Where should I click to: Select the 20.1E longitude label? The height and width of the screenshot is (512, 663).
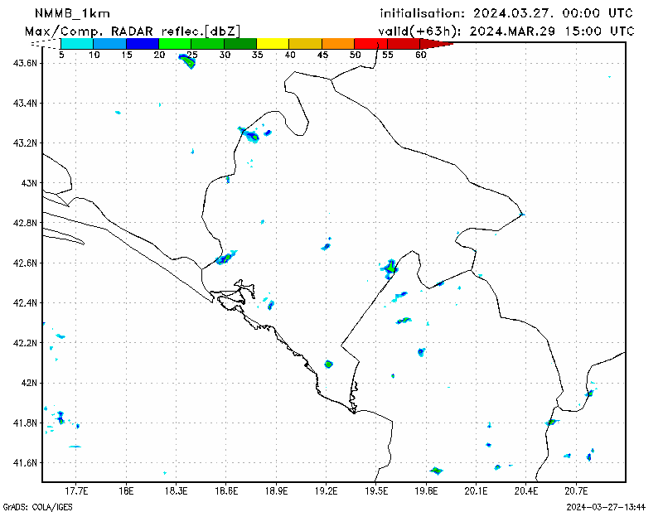[475, 491]
